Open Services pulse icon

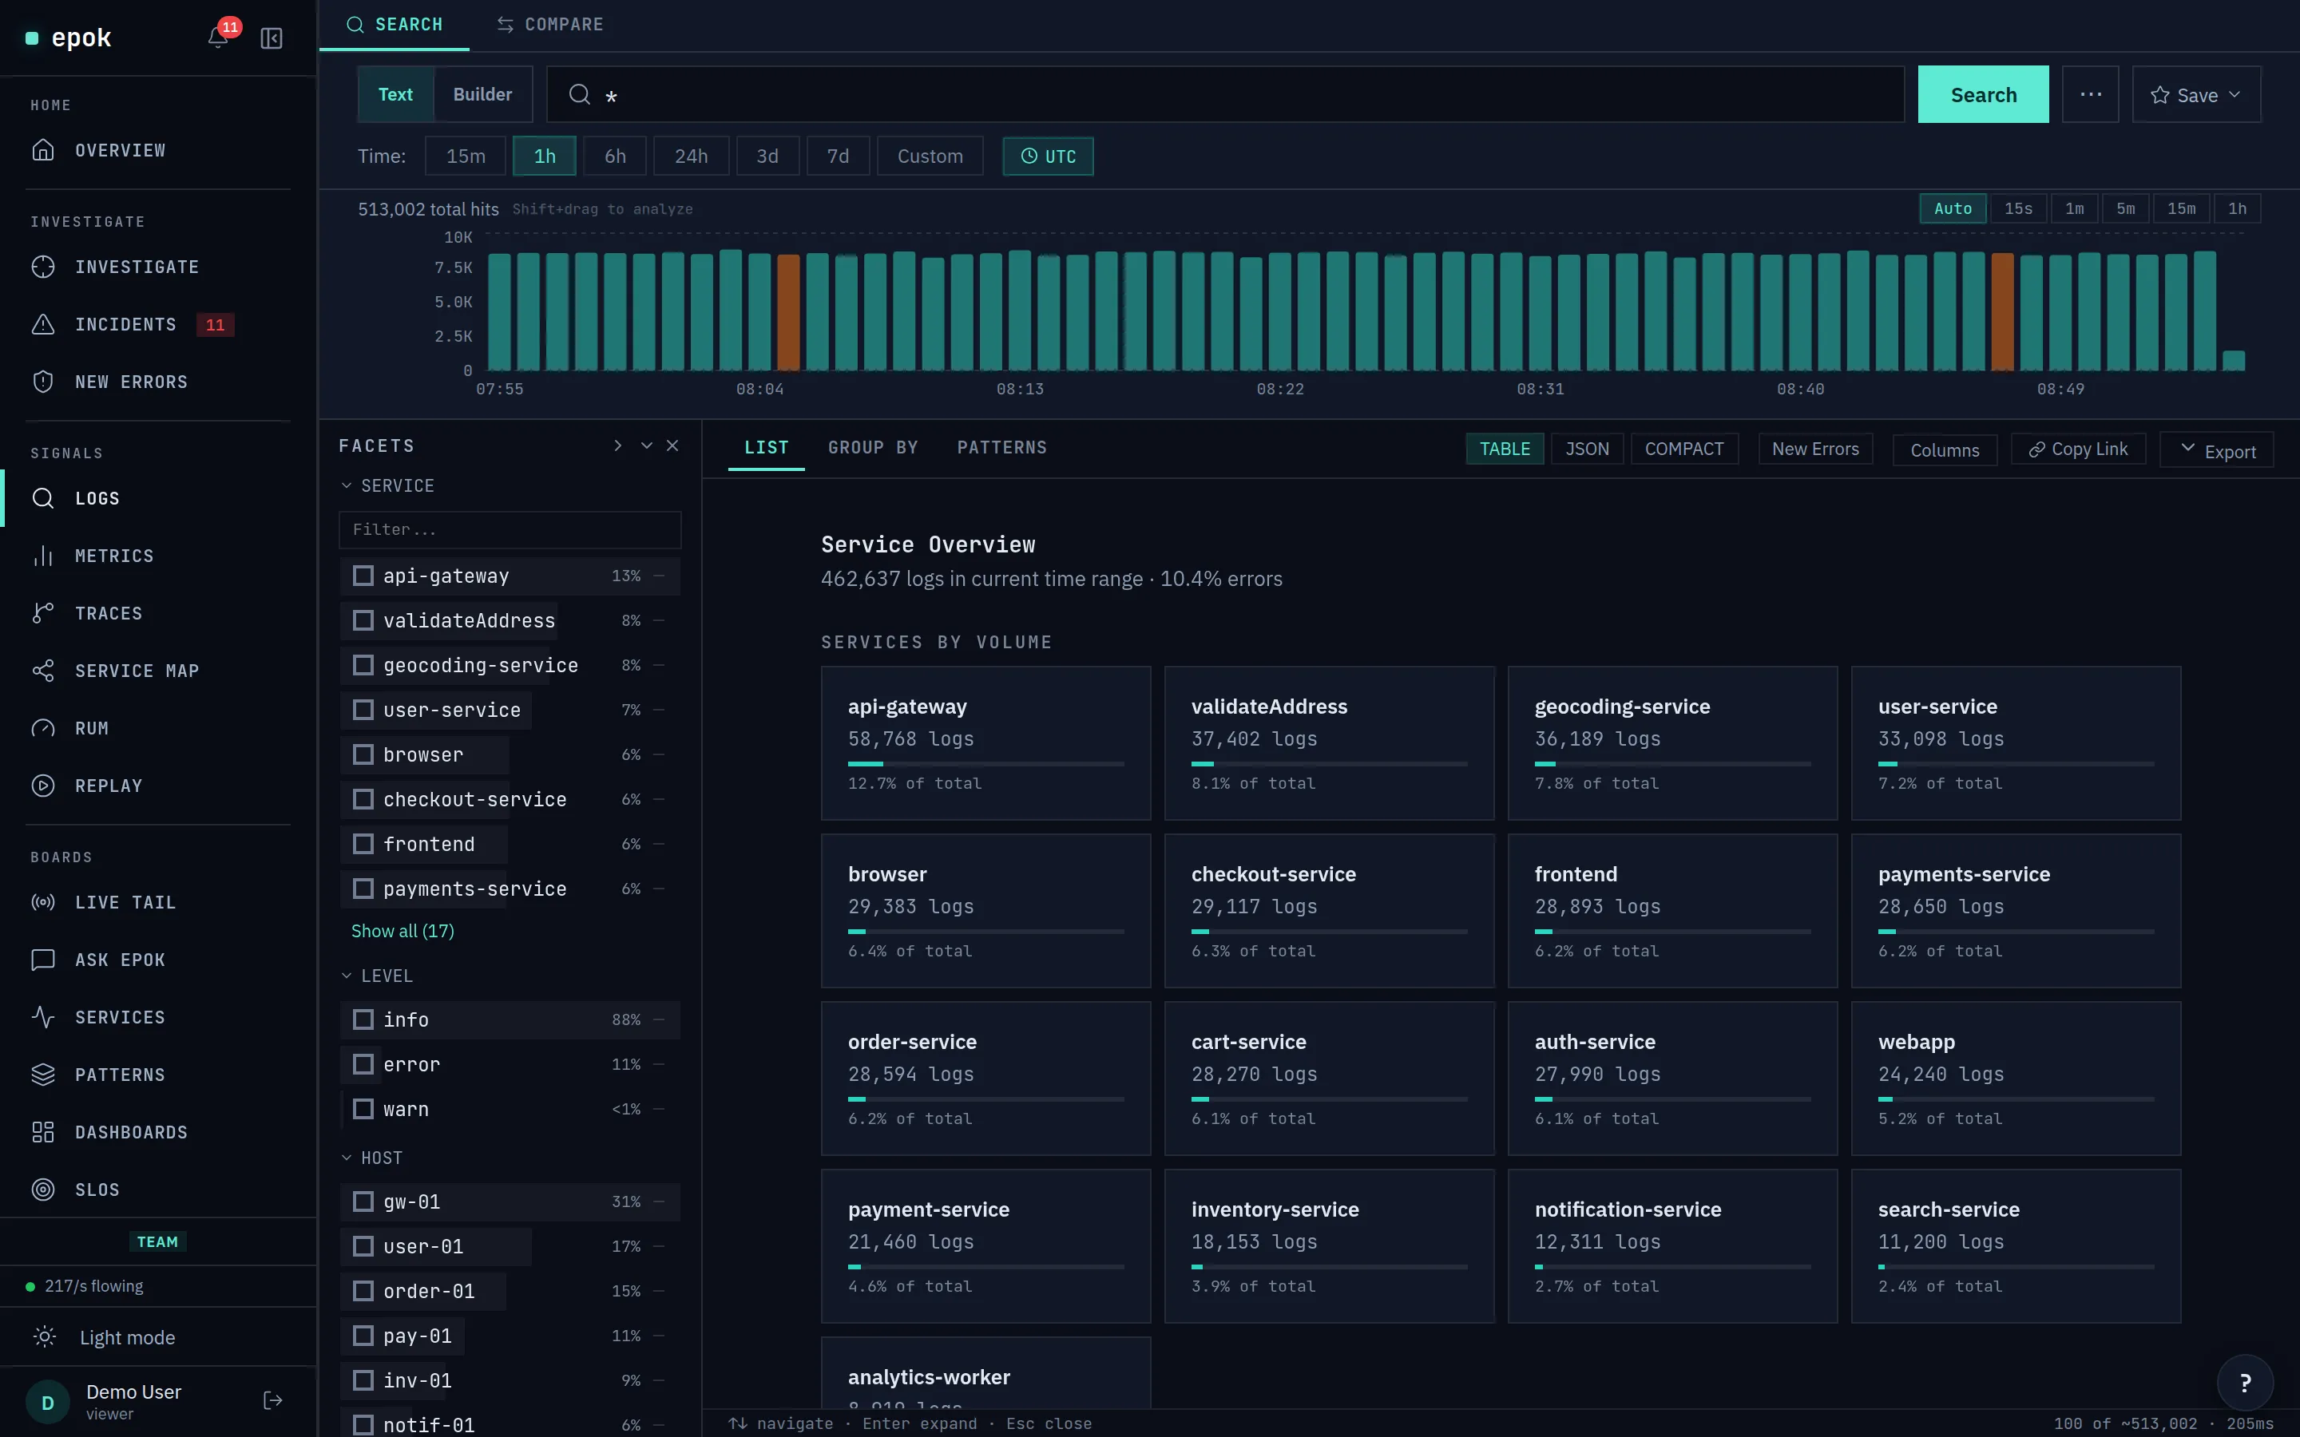click(x=43, y=1017)
